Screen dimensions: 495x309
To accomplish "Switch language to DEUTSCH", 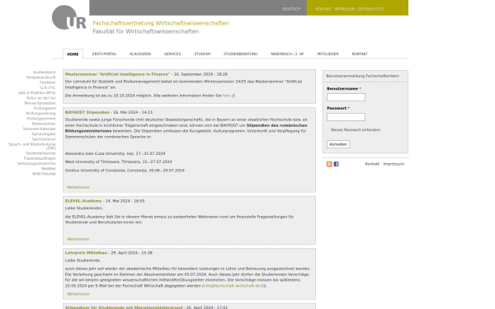I will point(291,9).
